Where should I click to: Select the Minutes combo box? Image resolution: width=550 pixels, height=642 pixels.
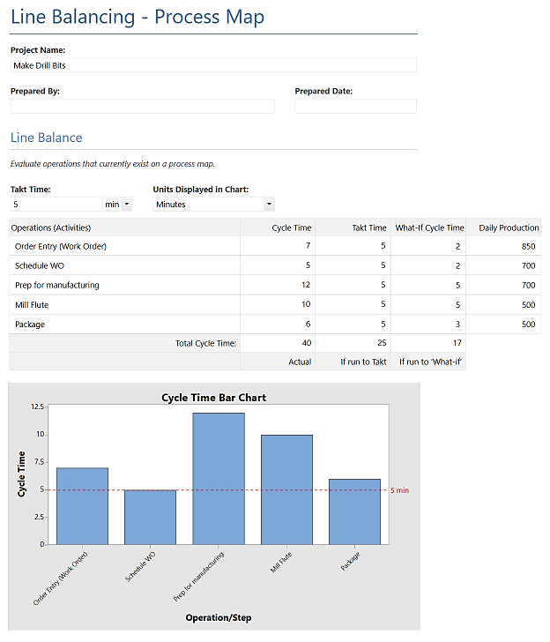pos(213,204)
